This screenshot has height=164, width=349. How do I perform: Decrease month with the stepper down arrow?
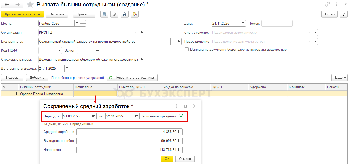(x=83, y=25)
